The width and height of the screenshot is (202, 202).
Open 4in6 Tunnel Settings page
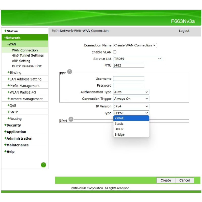point(28,56)
